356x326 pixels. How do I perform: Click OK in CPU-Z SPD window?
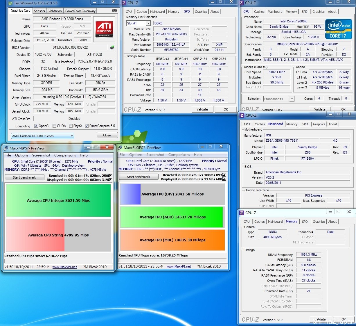tap(226, 109)
